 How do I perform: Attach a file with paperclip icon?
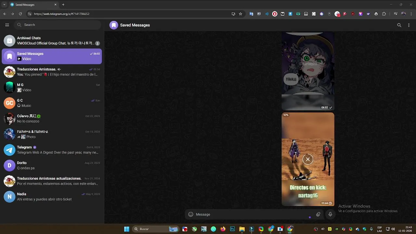click(x=318, y=214)
